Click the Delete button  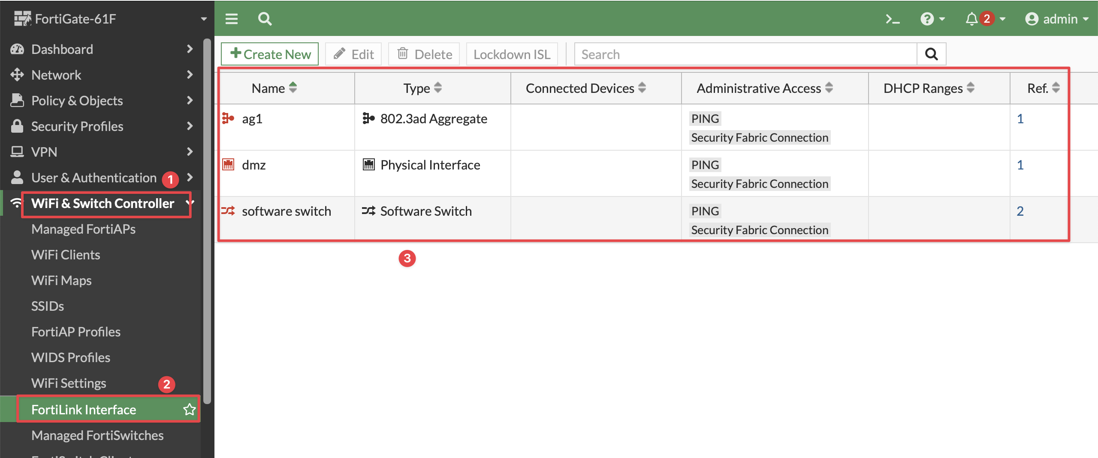point(424,54)
